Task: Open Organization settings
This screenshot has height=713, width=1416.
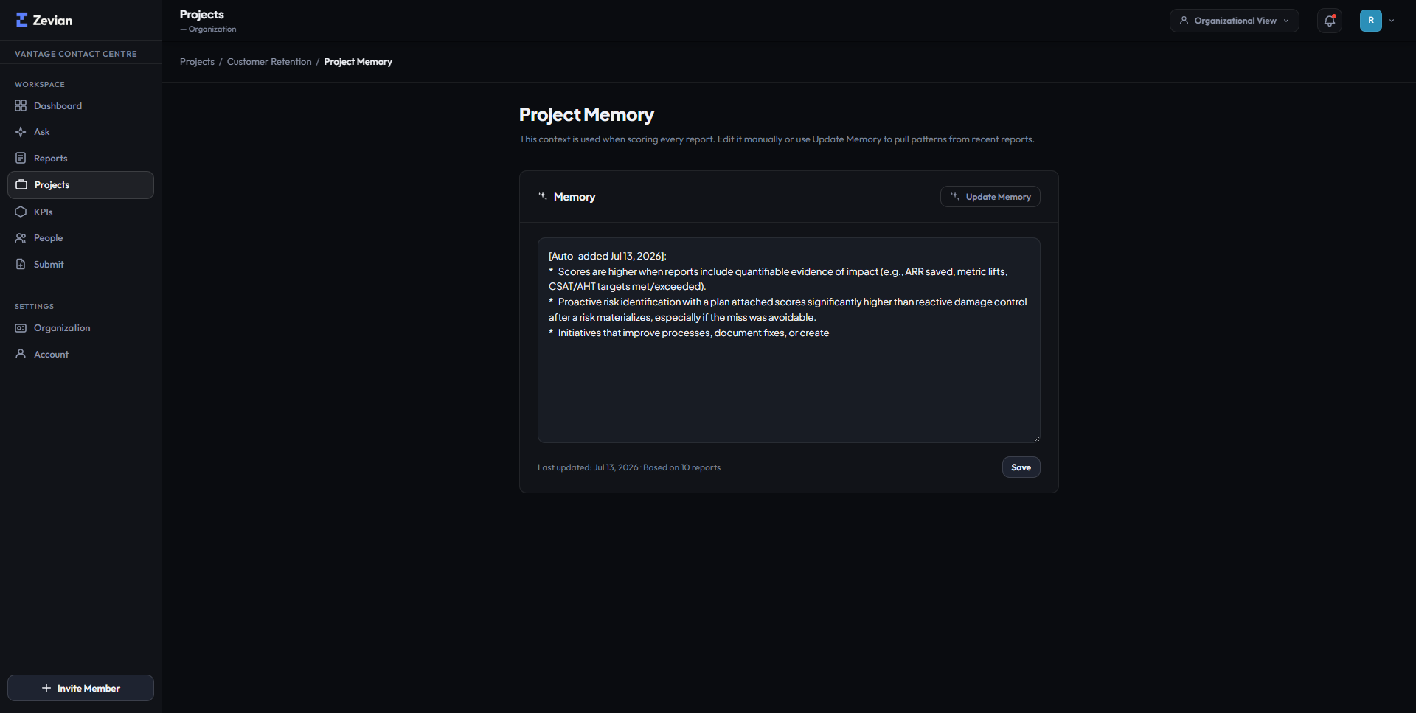Action: (80, 328)
